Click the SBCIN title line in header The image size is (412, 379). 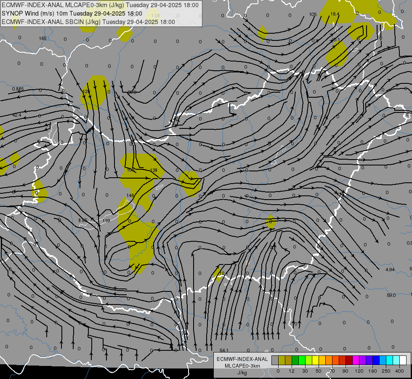[x=88, y=22]
